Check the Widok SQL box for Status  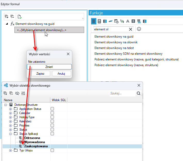point(52,130)
